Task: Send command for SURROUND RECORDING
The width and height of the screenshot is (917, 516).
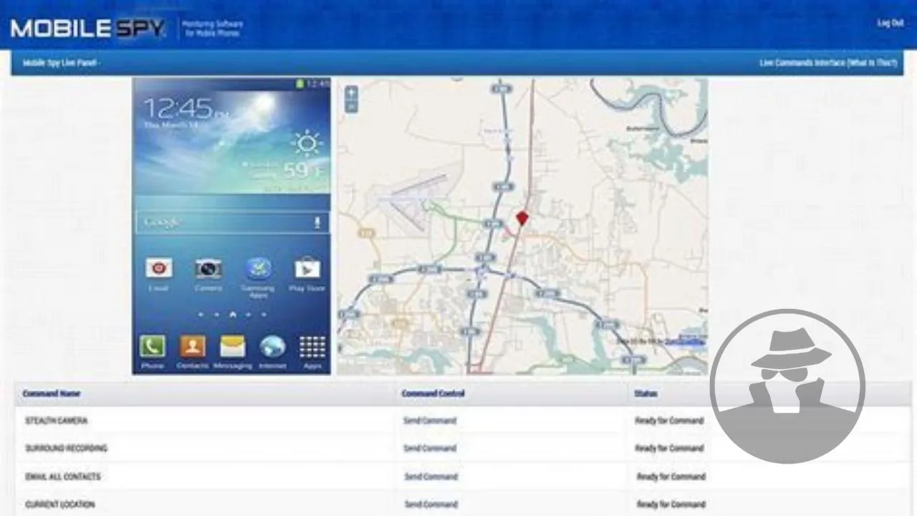Action: pos(430,449)
